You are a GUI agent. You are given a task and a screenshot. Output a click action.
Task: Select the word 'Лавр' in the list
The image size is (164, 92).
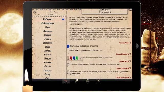[47, 47]
